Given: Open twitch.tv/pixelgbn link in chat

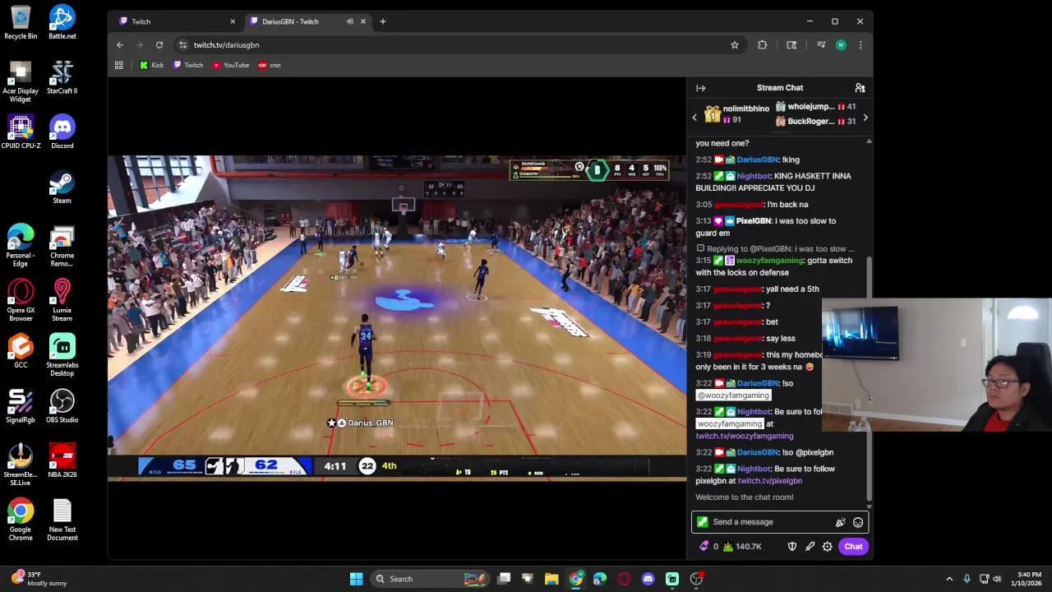Looking at the screenshot, I should [x=770, y=481].
